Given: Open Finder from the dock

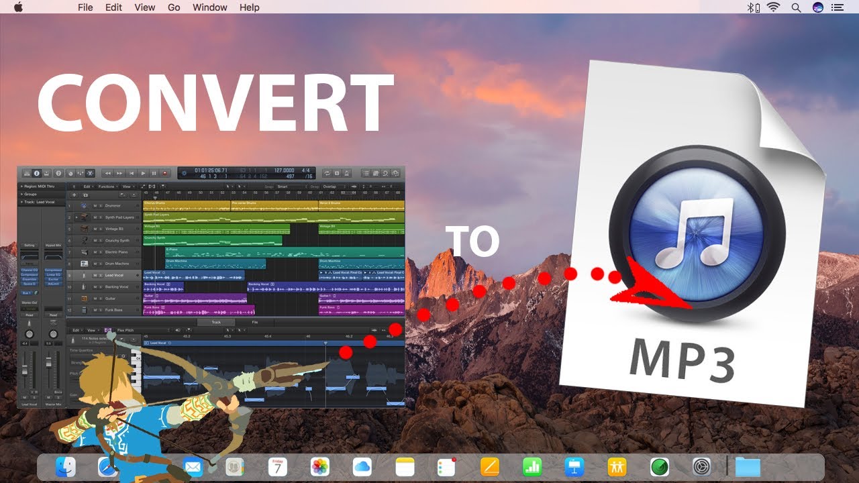Looking at the screenshot, I should 65,467.
